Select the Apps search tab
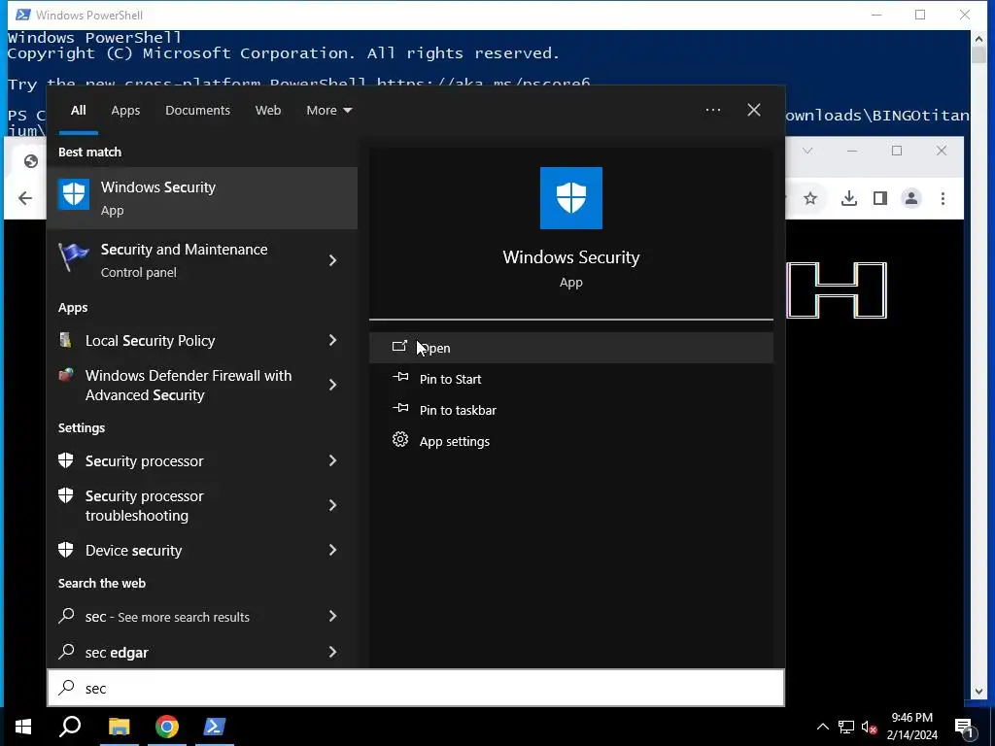Viewport: 995px width, 746px height. [125, 110]
